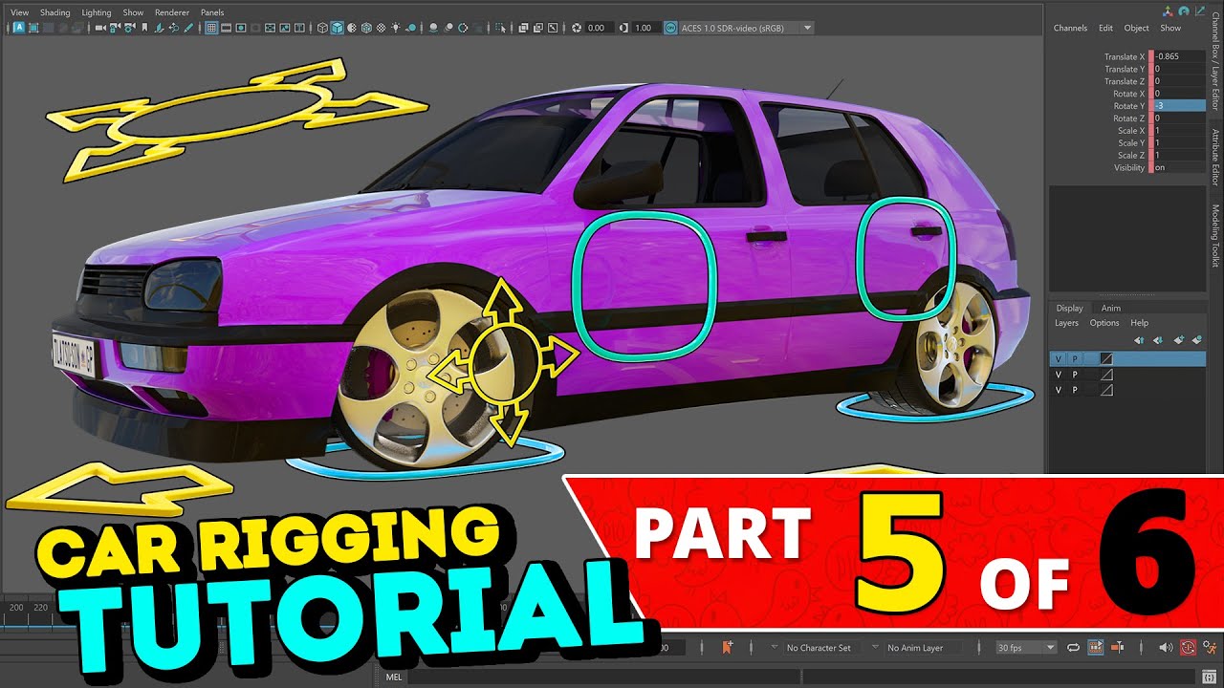Viewport: 1224px width, 688px height.
Task: Toggle the Textured display icon
Action: (381, 28)
